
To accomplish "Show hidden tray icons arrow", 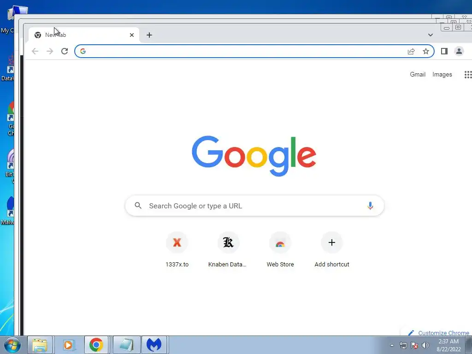I will (x=392, y=345).
